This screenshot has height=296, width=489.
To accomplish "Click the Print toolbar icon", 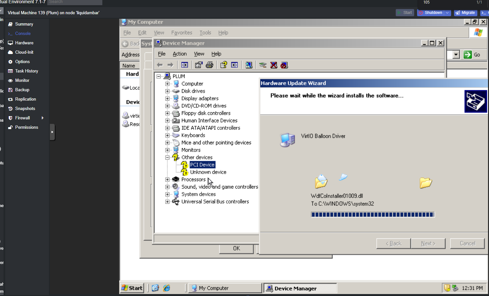I will click(210, 65).
